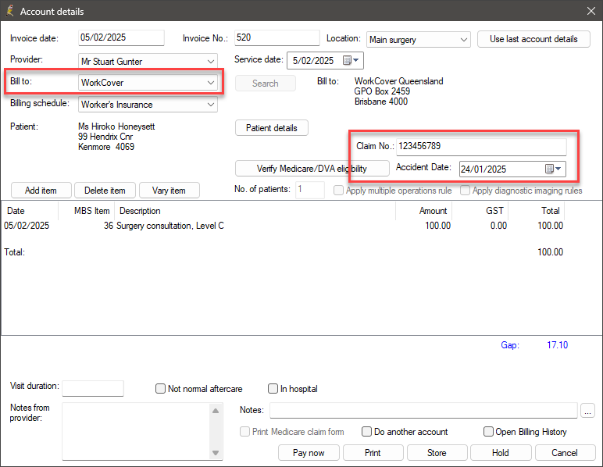The width and height of the screenshot is (603, 467).
Task: Click the Visit duration field
Action: click(x=93, y=388)
